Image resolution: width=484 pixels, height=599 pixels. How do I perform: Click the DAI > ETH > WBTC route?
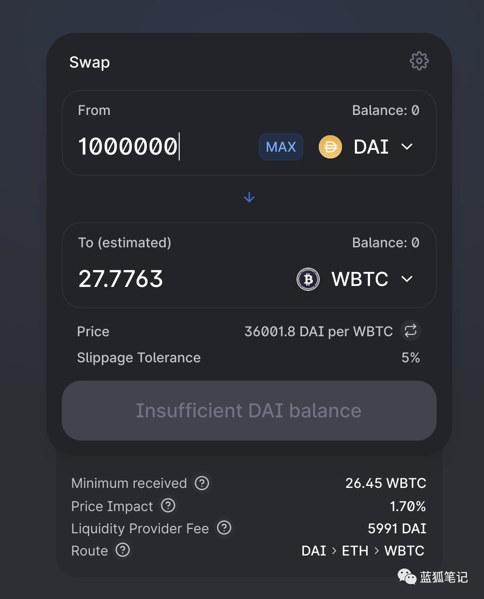point(363,551)
